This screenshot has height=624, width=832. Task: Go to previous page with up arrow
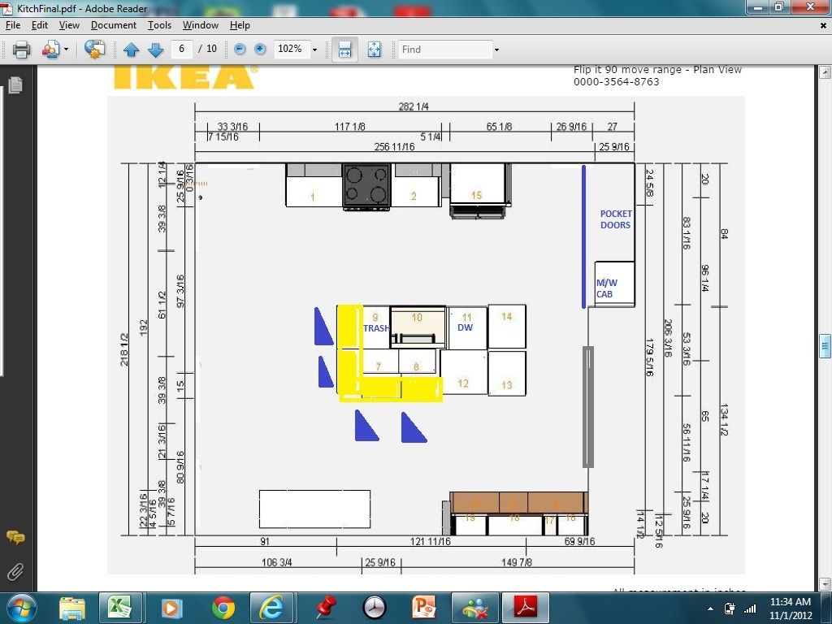131,50
